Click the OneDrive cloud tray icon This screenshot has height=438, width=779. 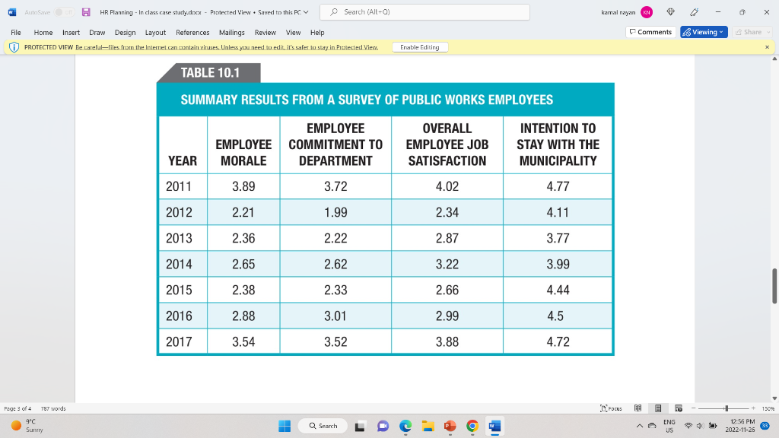tap(652, 426)
